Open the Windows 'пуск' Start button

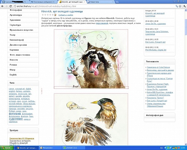click(7, 148)
